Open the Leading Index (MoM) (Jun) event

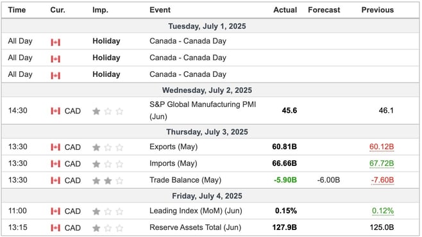(x=196, y=211)
